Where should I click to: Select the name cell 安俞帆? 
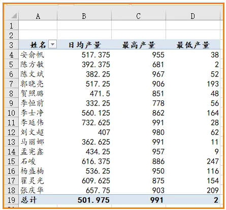point(38,55)
